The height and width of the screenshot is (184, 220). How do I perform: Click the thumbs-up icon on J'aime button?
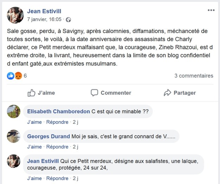tap(32, 93)
